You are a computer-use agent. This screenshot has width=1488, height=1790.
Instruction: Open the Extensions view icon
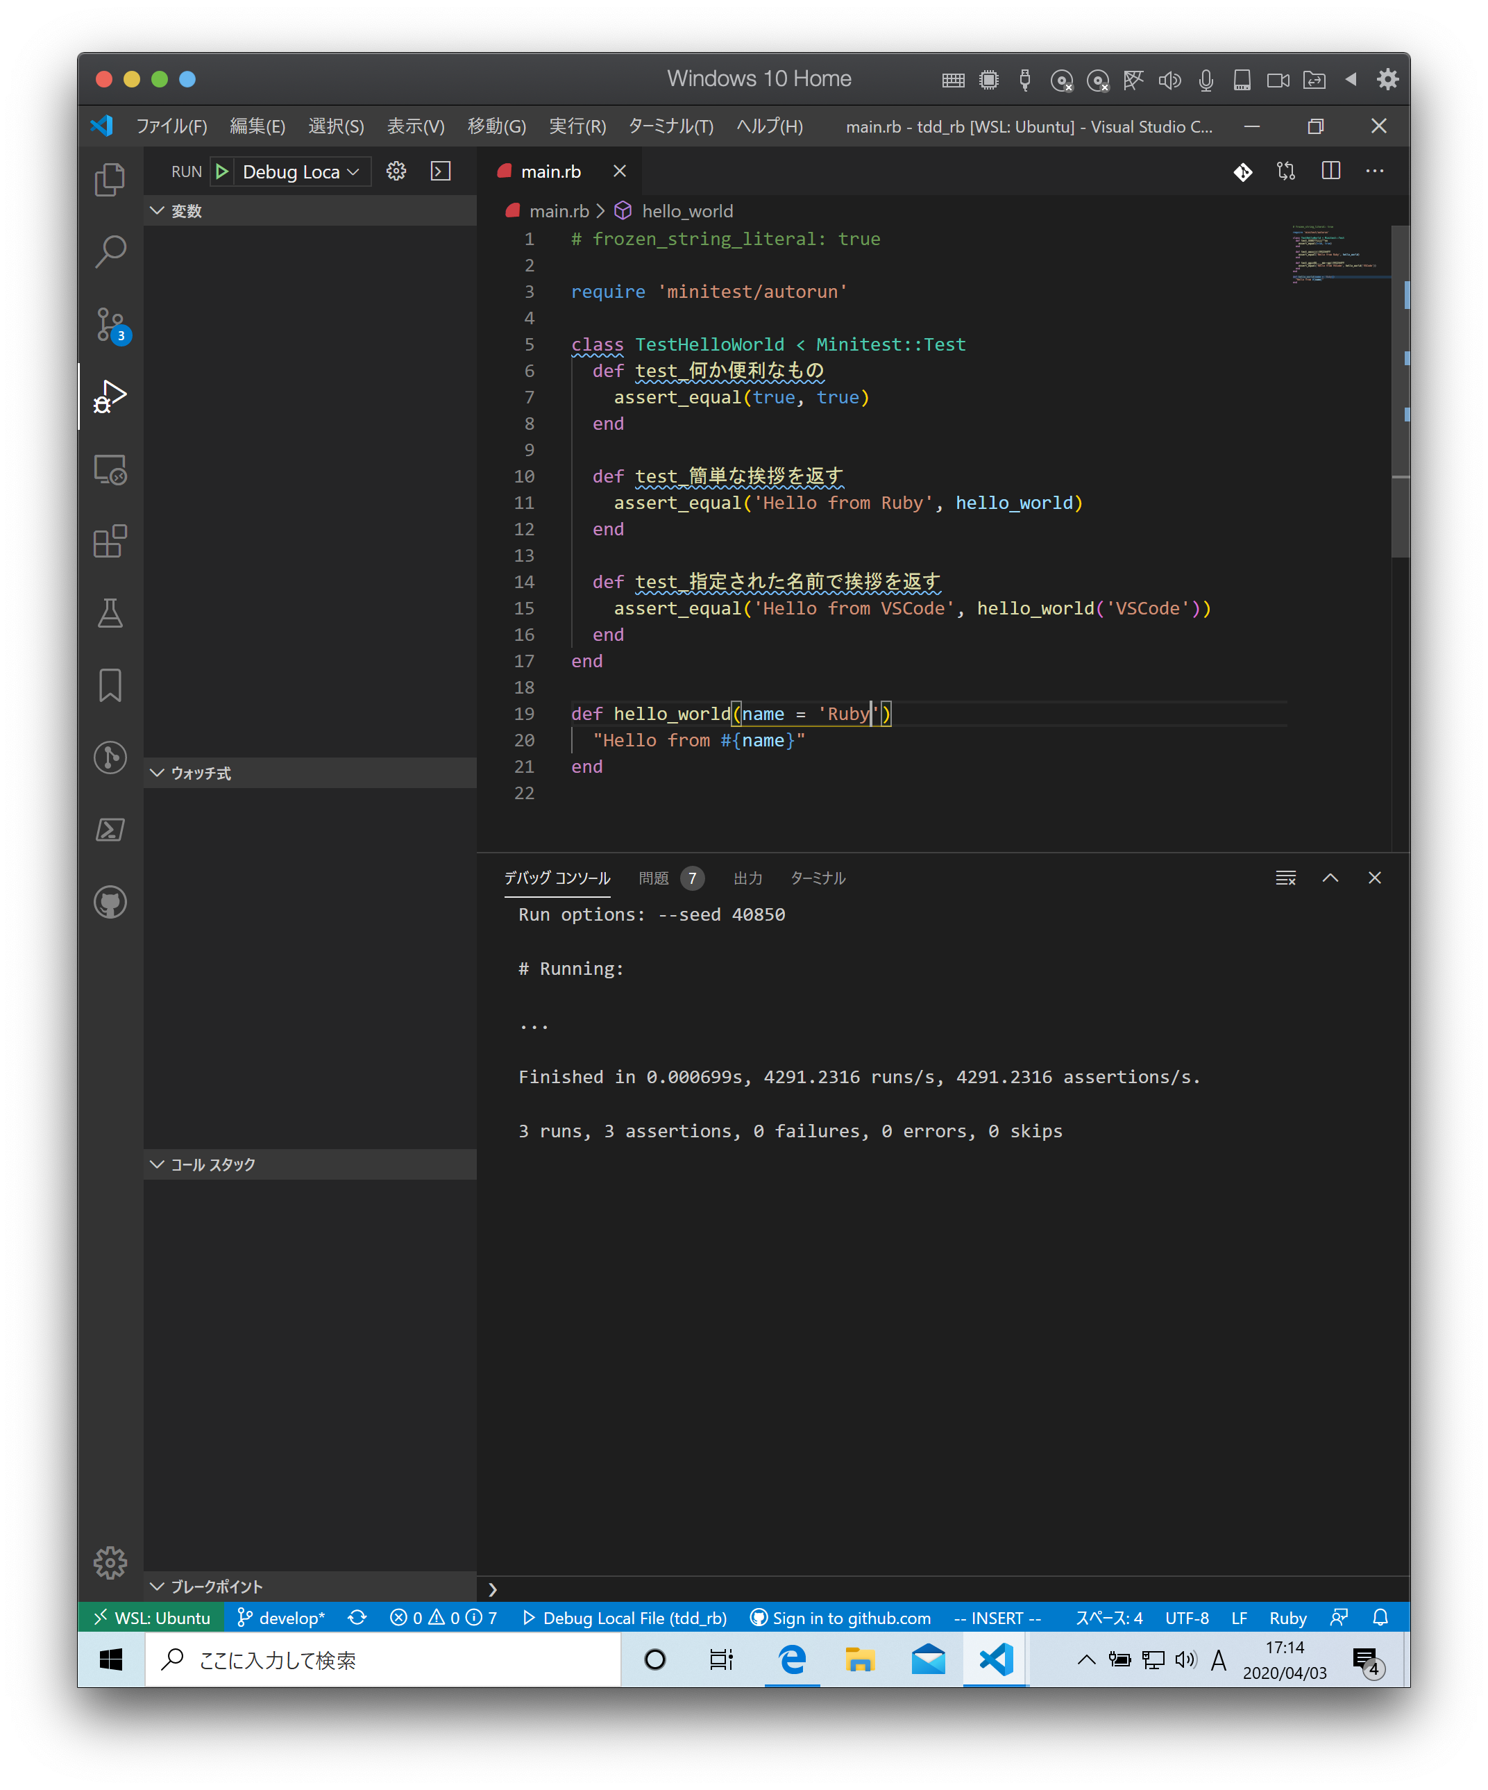click(x=110, y=542)
